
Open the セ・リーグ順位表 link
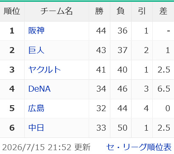pyautogui.click(x=139, y=147)
